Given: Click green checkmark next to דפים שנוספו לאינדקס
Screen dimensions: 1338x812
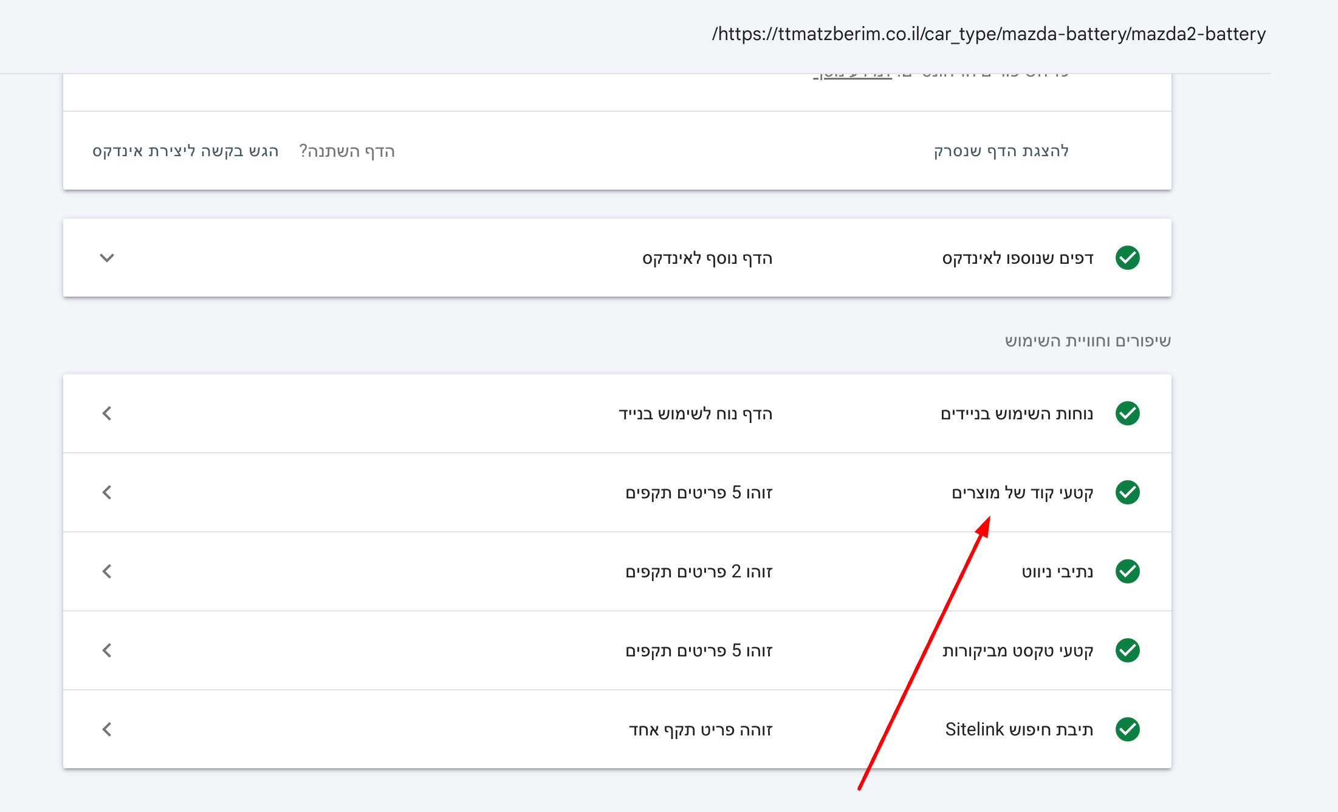Looking at the screenshot, I should click(x=1127, y=258).
